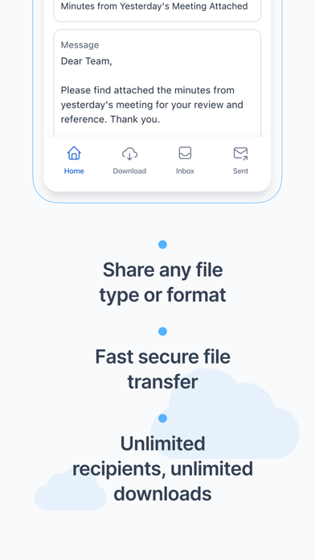Click the blue dot above 'Fast secure file'
This screenshot has height=560, width=315.
click(x=162, y=331)
